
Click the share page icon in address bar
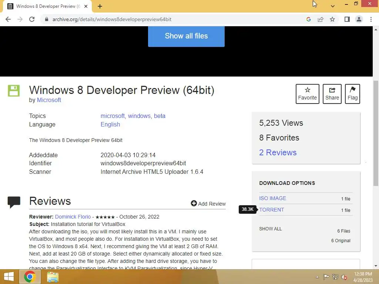point(321,19)
